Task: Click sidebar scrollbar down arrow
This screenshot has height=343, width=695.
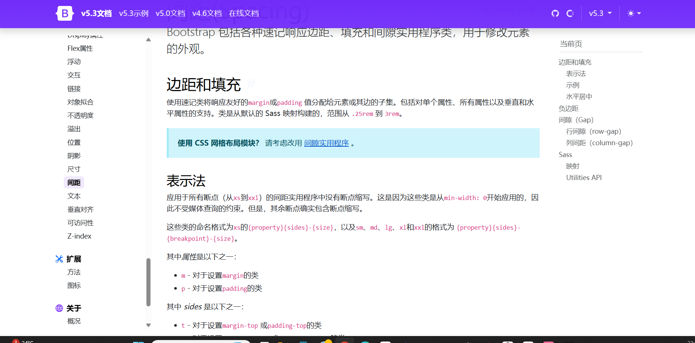Action: [x=149, y=325]
